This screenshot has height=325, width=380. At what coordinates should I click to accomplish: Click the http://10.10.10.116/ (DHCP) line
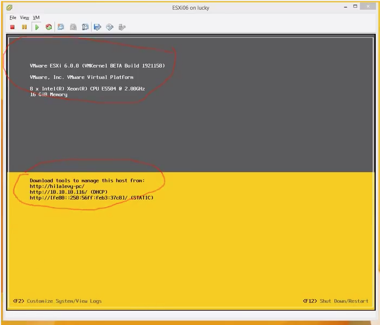coord(68,192)
